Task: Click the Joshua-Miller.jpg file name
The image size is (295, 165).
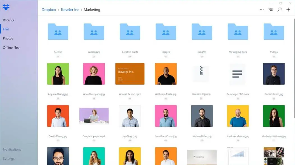Action: 202,136
